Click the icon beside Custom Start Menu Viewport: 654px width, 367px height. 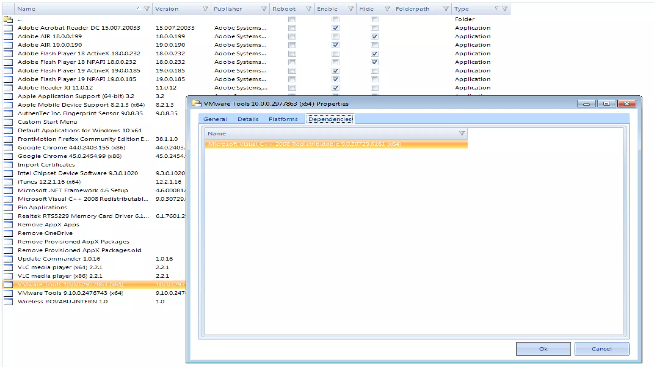8,122
